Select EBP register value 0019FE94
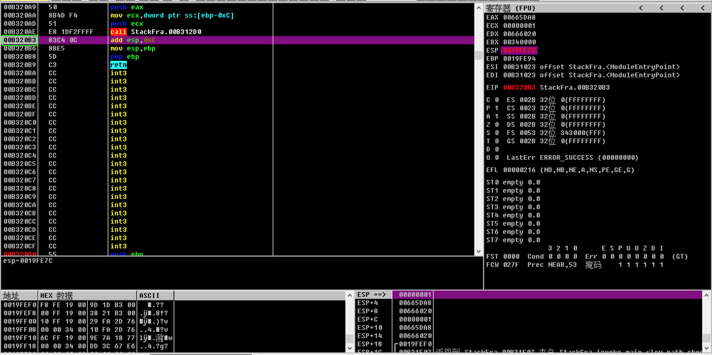Viewport: 712px width, 355px height. pyautogui.click(x=519, y=58)
